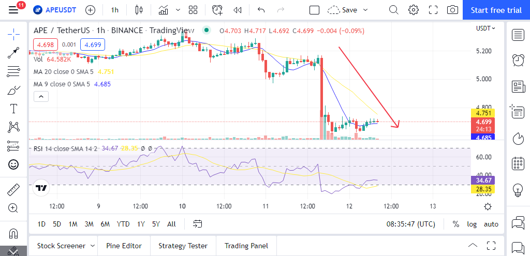Toggle log scale on price axis
The height and width of the screenshot is (256, 530).
(472, 224)
